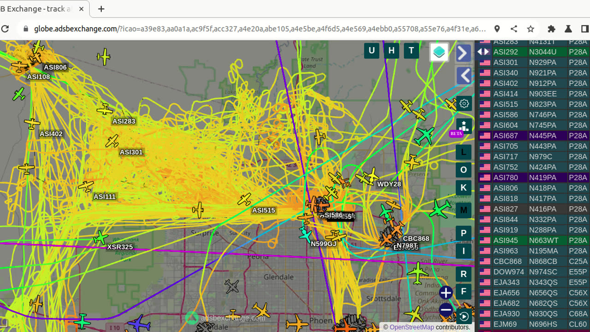Viewport: 590px width, 332px height.
Task: Click registration N195MA in the table
Action: [x=543, y=251]
